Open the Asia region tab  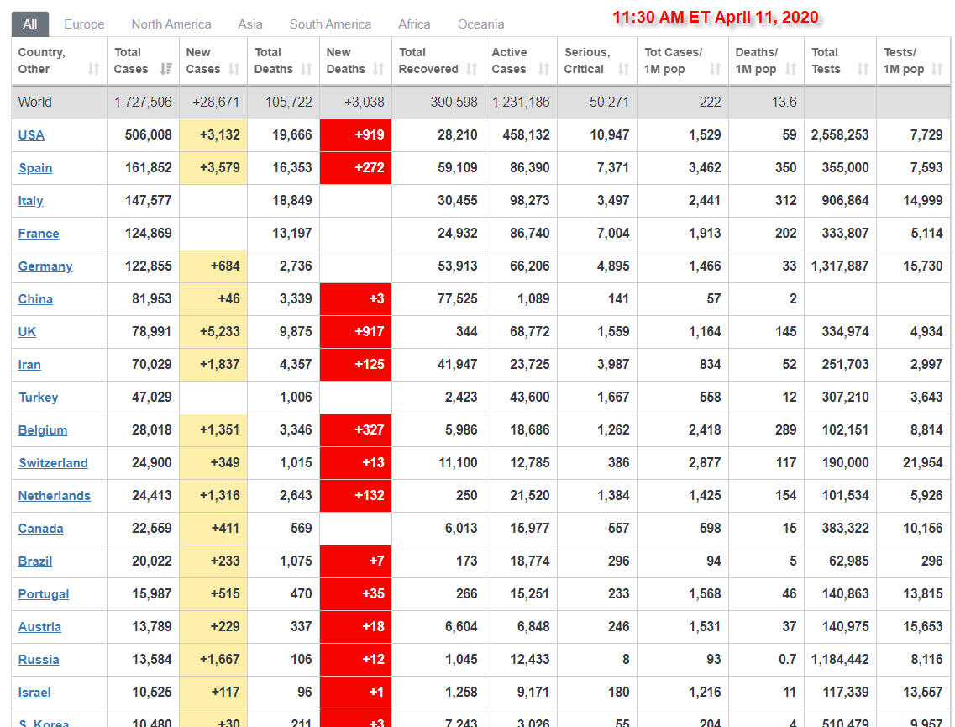coord(250,24)
